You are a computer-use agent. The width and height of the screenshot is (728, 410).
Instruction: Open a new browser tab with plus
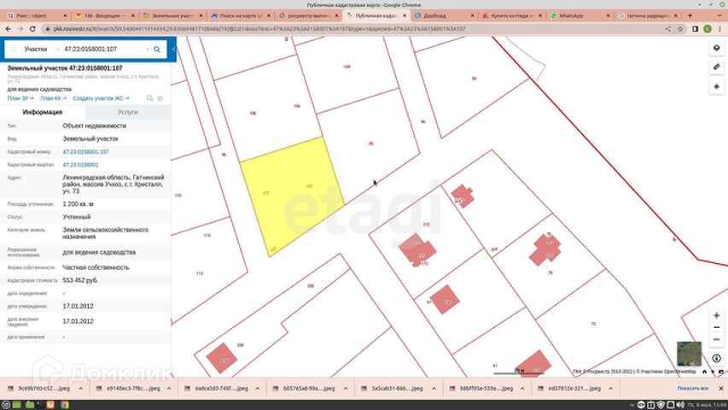(x=690, y=16)
